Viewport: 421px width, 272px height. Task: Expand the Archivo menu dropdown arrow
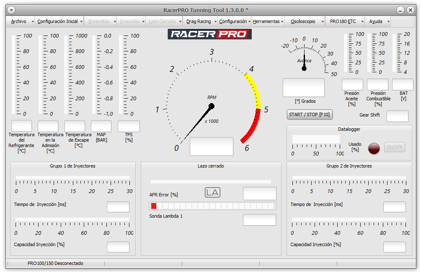point(33,21)
